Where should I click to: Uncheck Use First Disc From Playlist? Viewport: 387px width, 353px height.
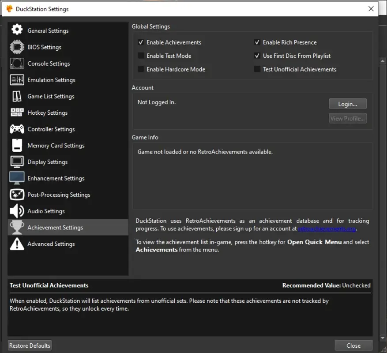pyautogui.click(x=257, y=56)
